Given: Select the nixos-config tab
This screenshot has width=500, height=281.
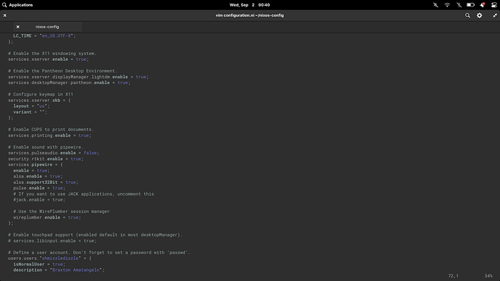Looking at the screenshot, I should point(47,27).
